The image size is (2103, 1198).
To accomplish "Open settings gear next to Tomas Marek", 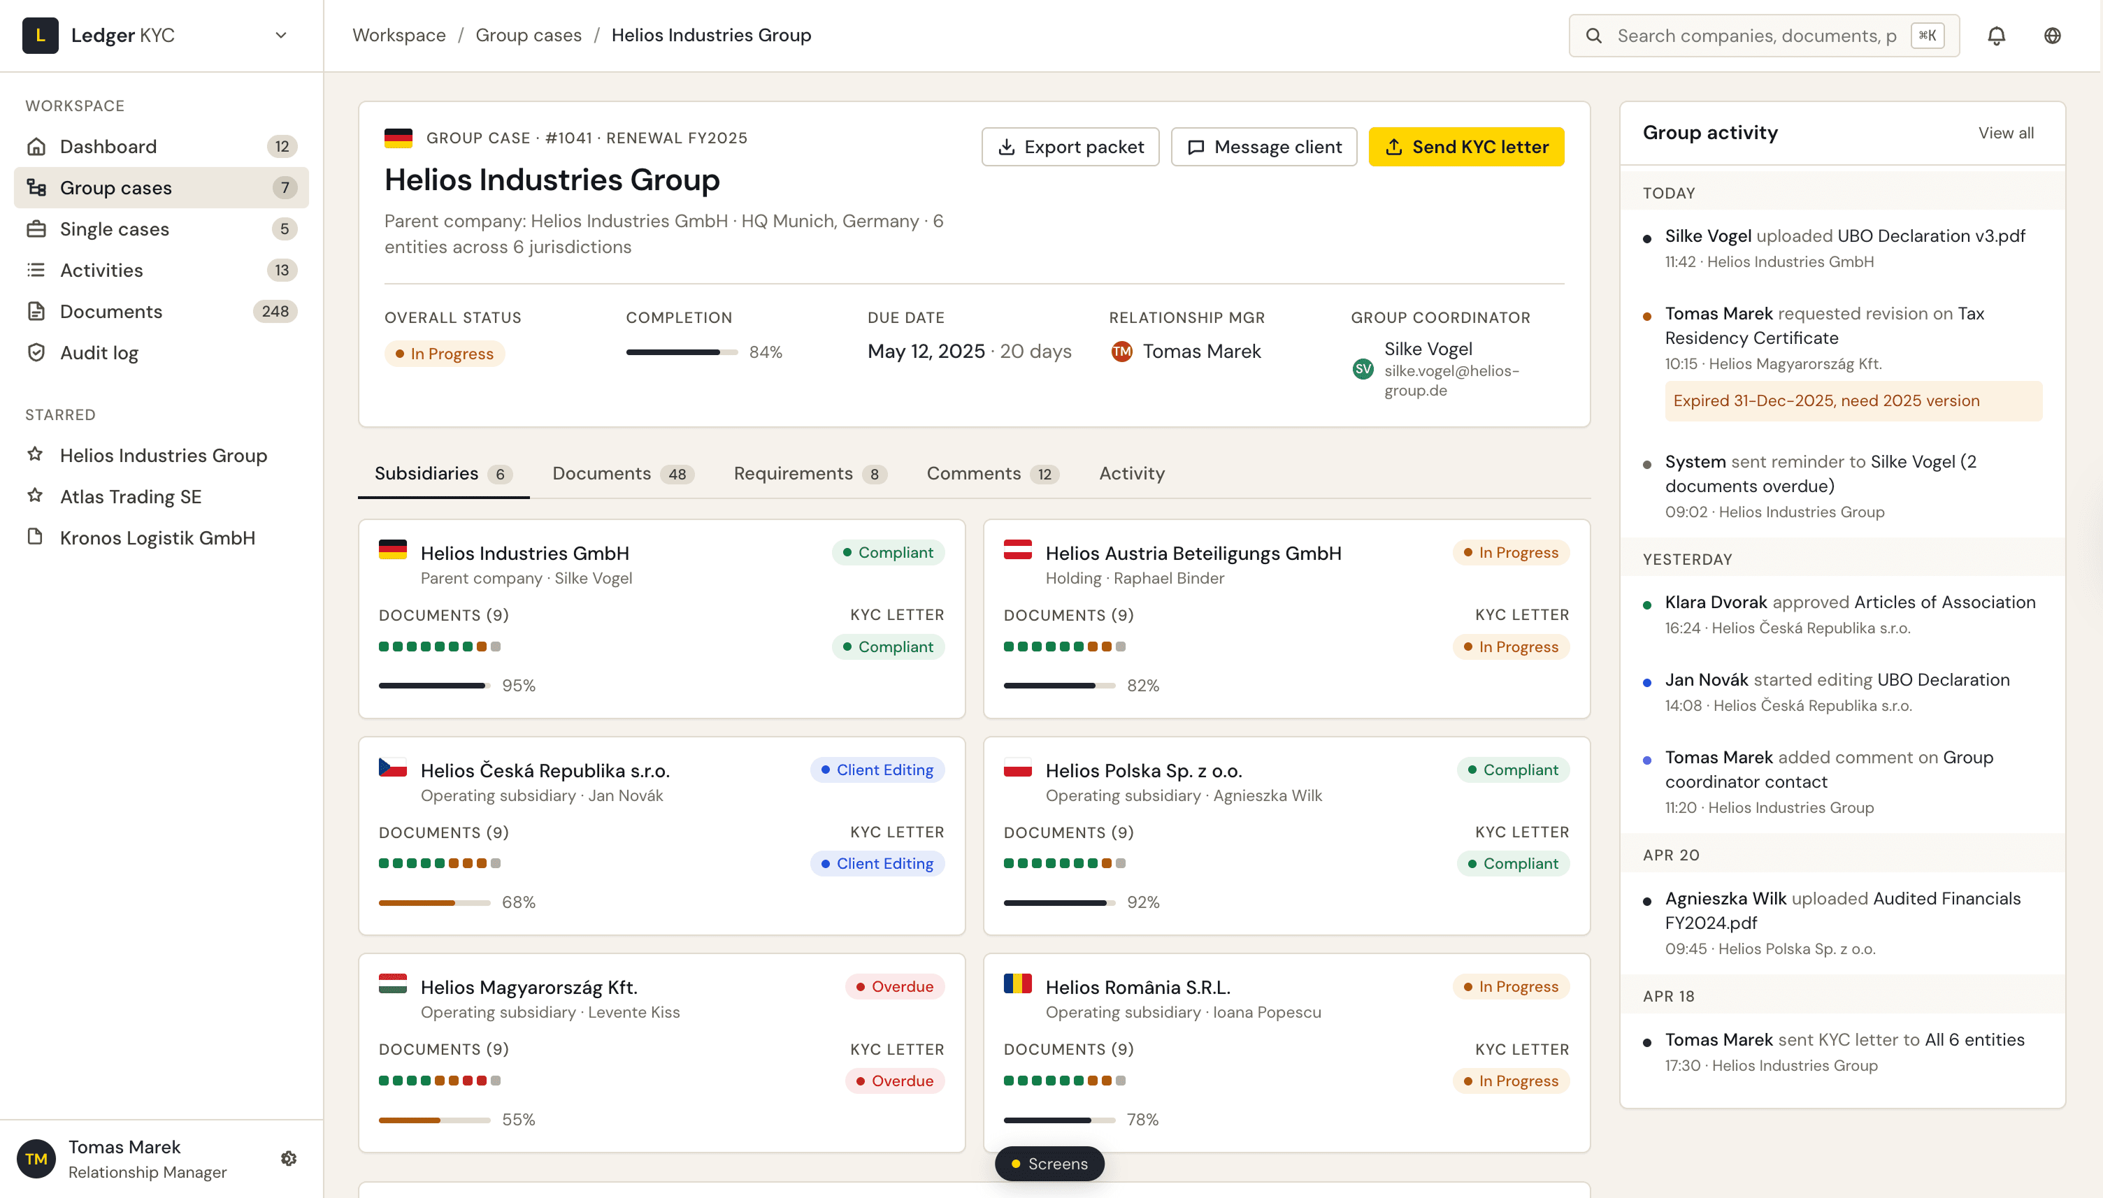I will 289,1158.
